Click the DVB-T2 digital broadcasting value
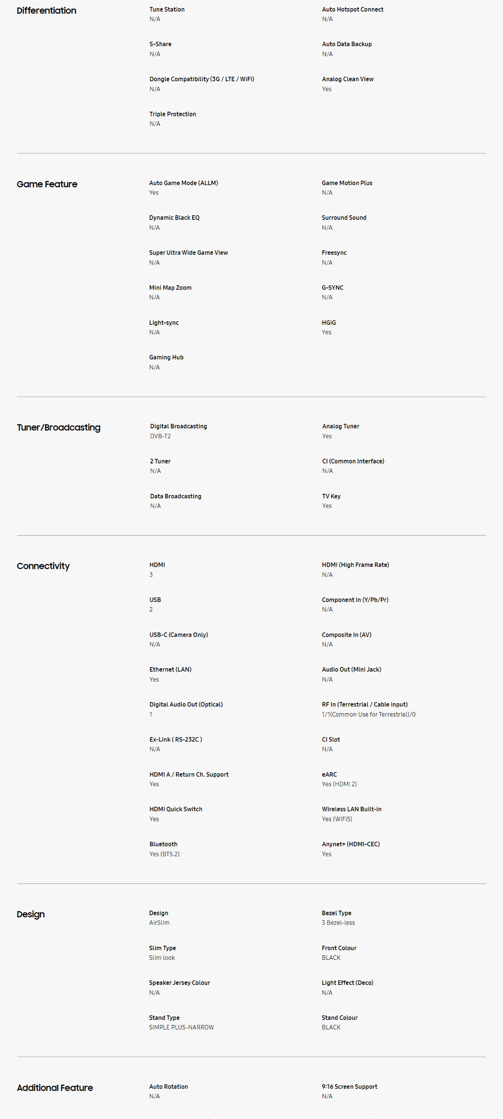This screenshot has height=1119, width=503. click(160, 436)
